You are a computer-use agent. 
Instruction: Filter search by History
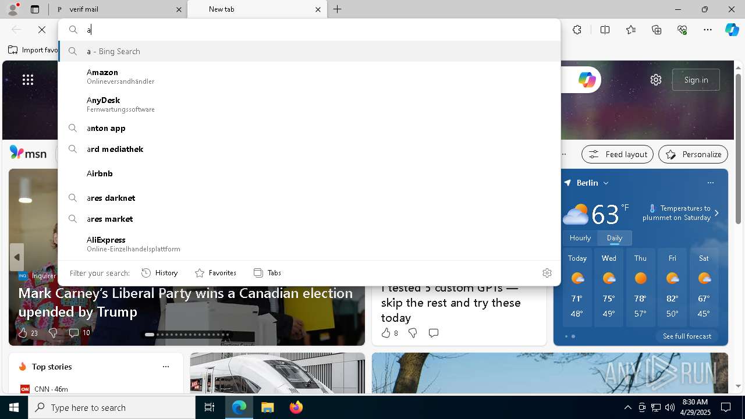pos(159,273)
